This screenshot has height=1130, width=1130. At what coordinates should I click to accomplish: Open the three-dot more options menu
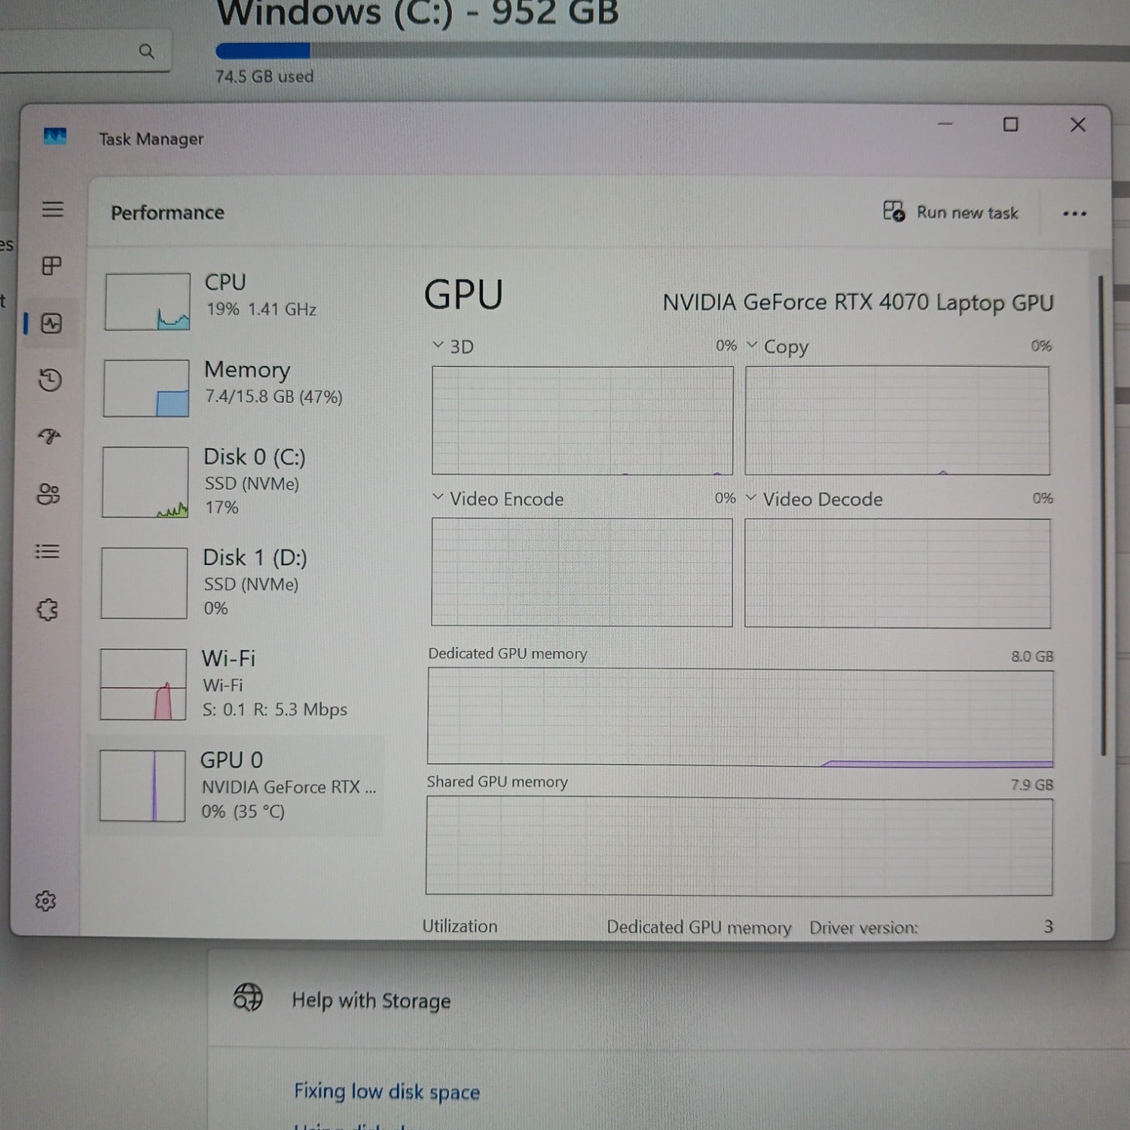1074,214
